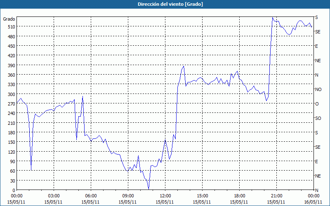Viewport: 330px width, 206px height.
Task: Select the 06:00 time axis label
Action: click(91, 196)
